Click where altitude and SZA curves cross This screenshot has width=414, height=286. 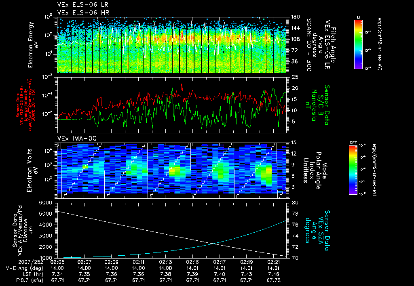(213, 244)
